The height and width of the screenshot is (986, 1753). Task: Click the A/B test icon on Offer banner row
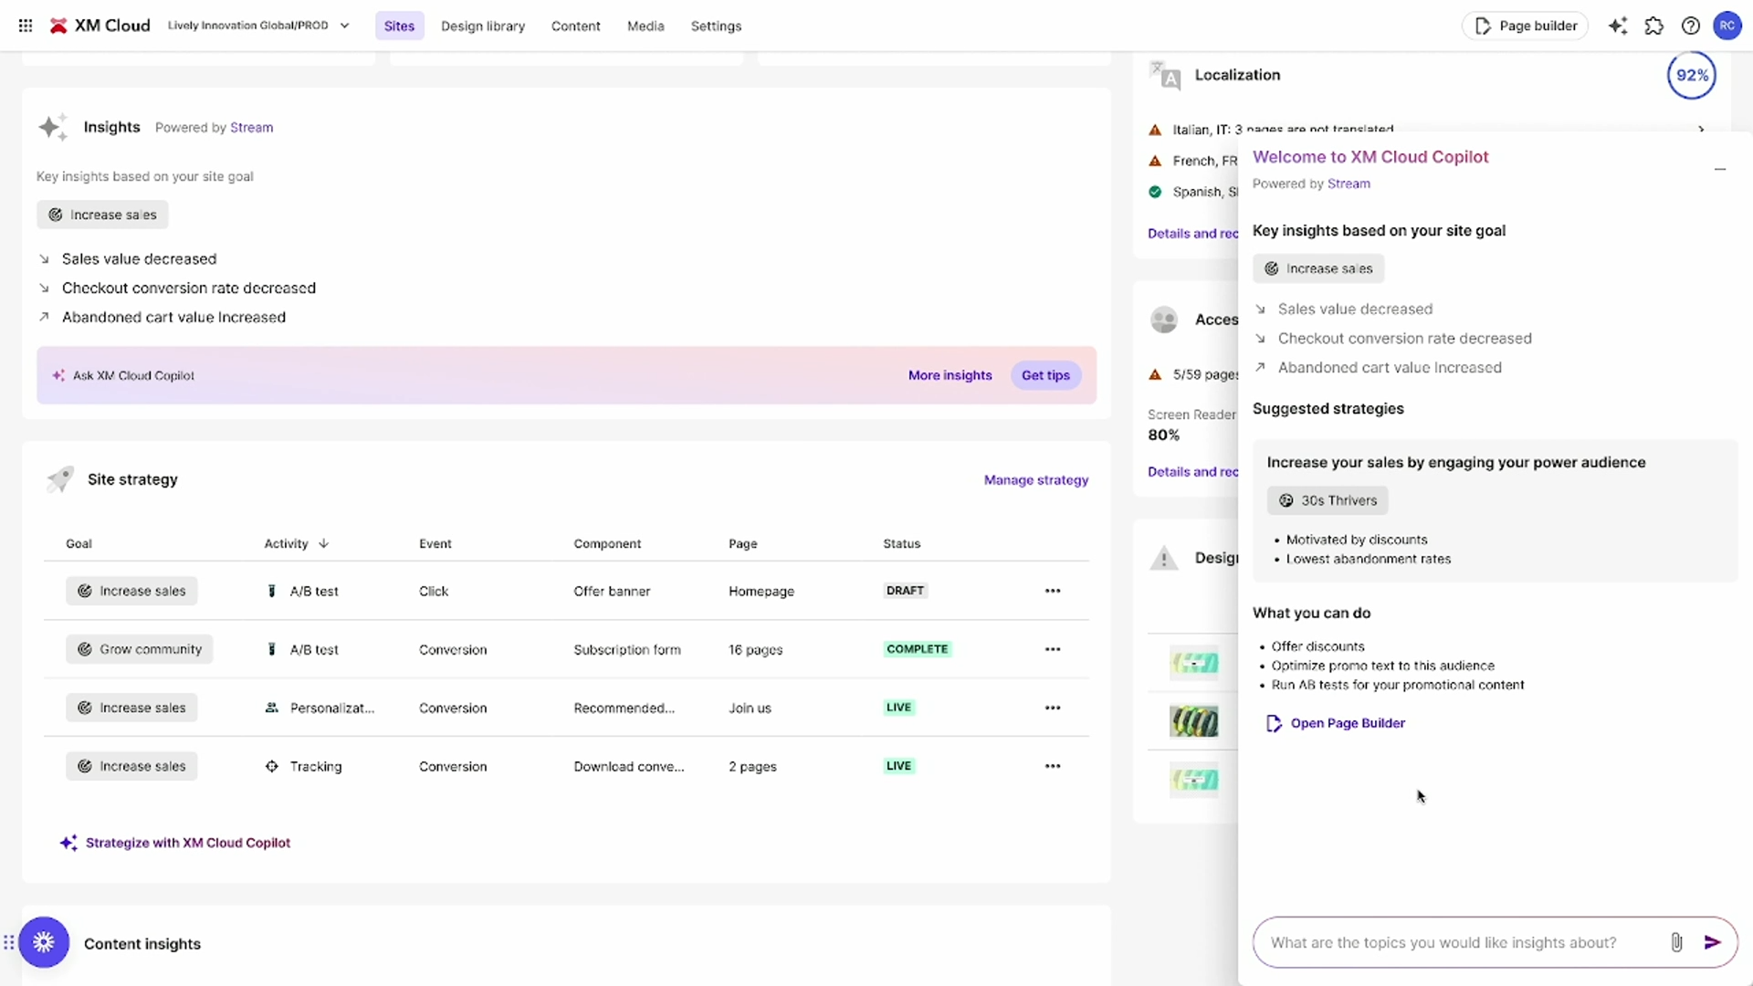(x=271, y=590)
